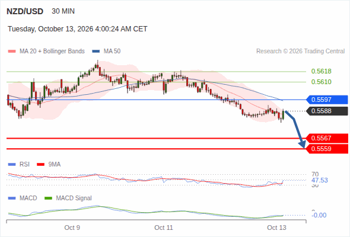Image resolution: width=350 pixels, height=237 pixels.
Task: Click the Oct 9 date axis label
Action: click(x=72, y=228)
